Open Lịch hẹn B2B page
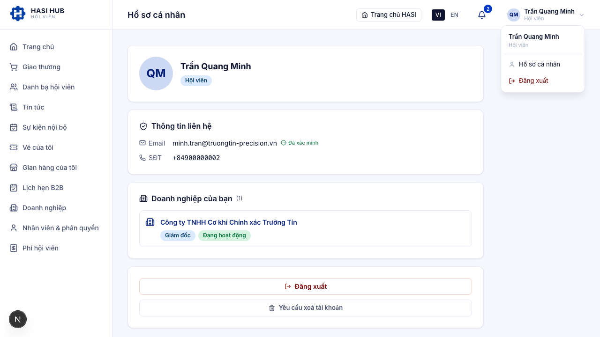Image resolution: width=600 pixels, height=337 pixels. 56,188
